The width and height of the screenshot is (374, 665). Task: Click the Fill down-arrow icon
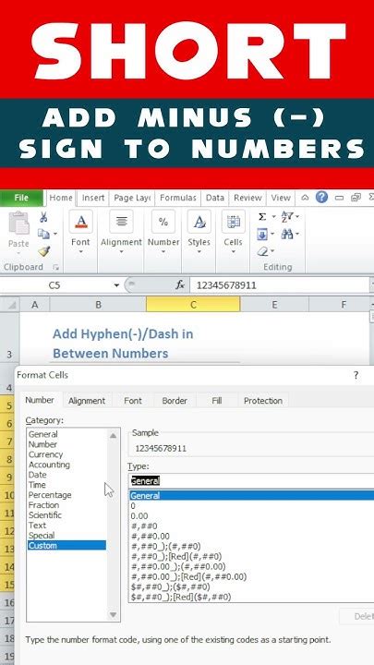click(x=262, y=234)
